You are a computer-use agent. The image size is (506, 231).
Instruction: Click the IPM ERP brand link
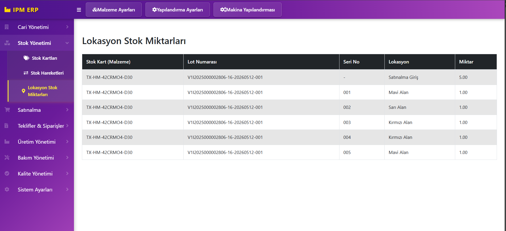tap(22, 10)
